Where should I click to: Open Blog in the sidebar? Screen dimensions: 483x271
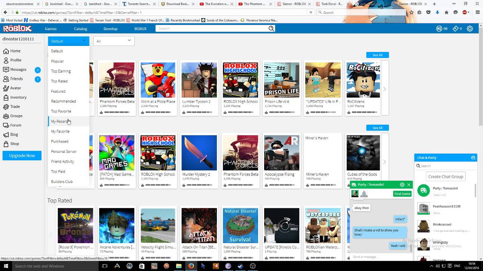click(x=11, y=134)
